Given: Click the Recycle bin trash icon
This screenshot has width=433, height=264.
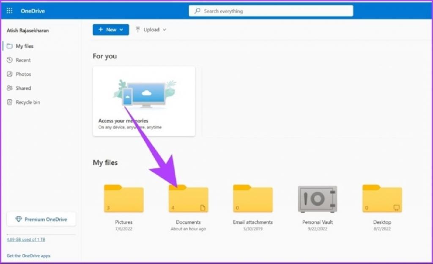Looking at the screenshot, I should click(x=10, y=102).
